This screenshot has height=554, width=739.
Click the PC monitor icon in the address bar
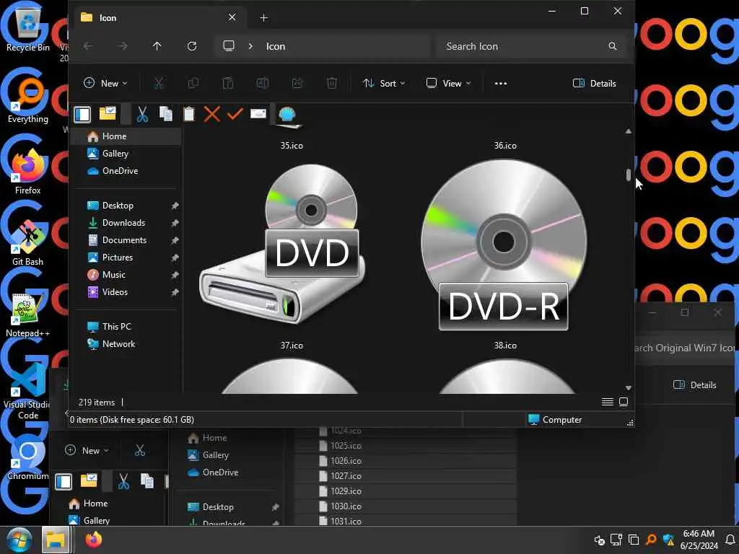[229, 45]
